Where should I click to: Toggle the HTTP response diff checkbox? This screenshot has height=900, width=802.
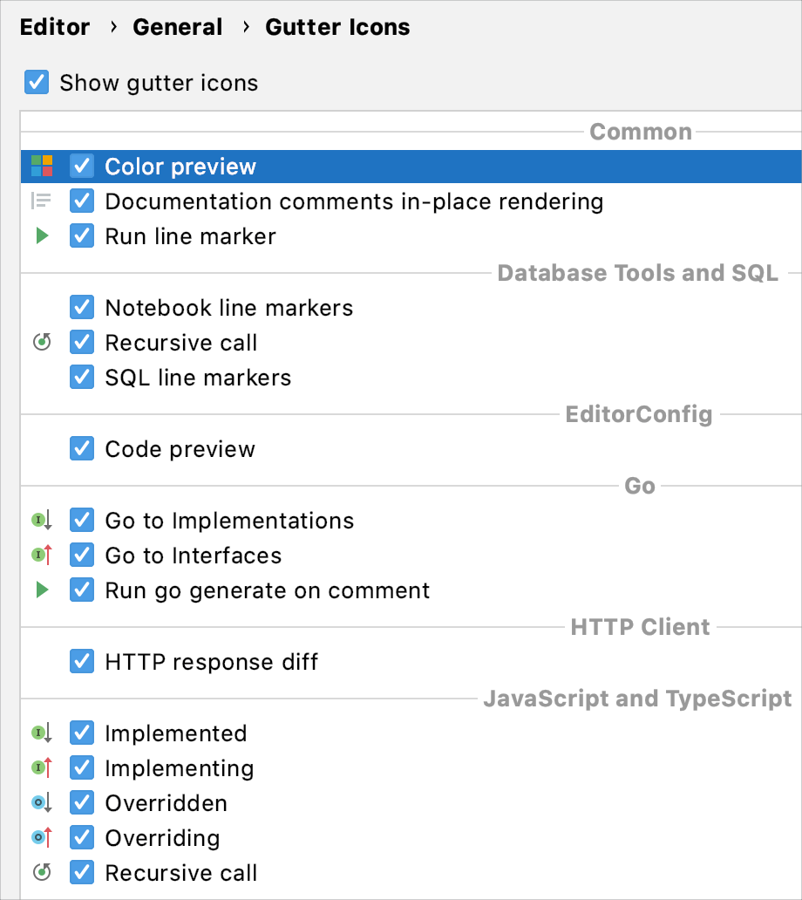[81, 661]
